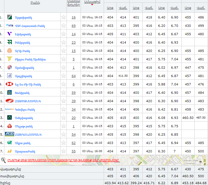Toggle favorite star for ԱյԴի Բանկ
The image size is (208, 185).
[x=64, y=51]
